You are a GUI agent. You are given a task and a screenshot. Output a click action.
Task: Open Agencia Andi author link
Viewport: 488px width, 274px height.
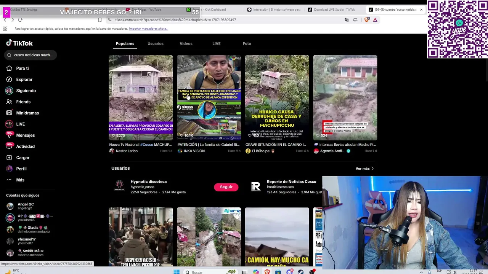pos(332,151)
